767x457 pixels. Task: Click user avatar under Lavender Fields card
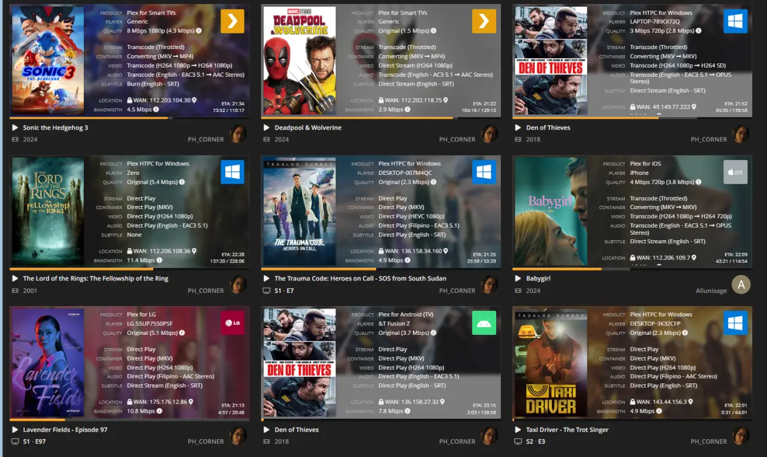(238, 435)
